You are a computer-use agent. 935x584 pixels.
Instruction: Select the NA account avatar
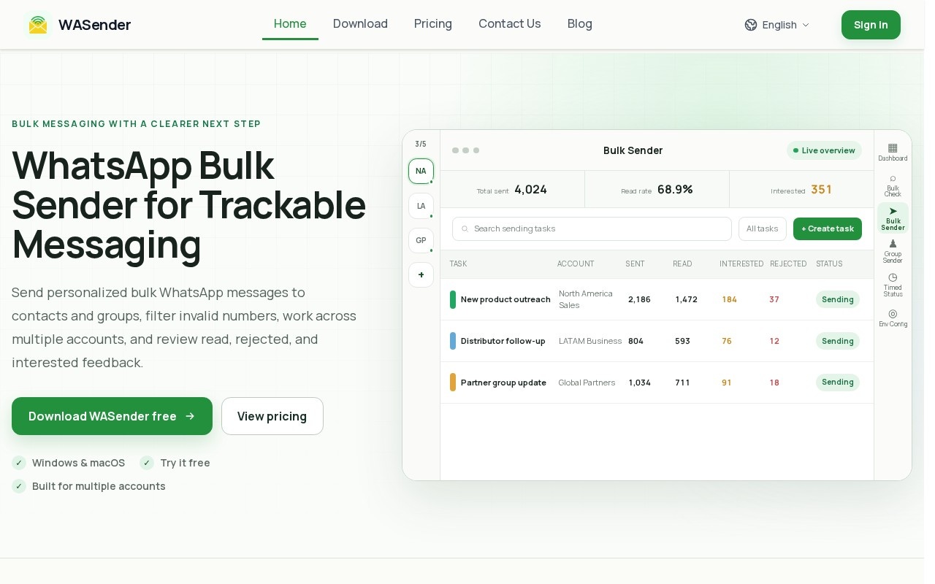[421, 171]
